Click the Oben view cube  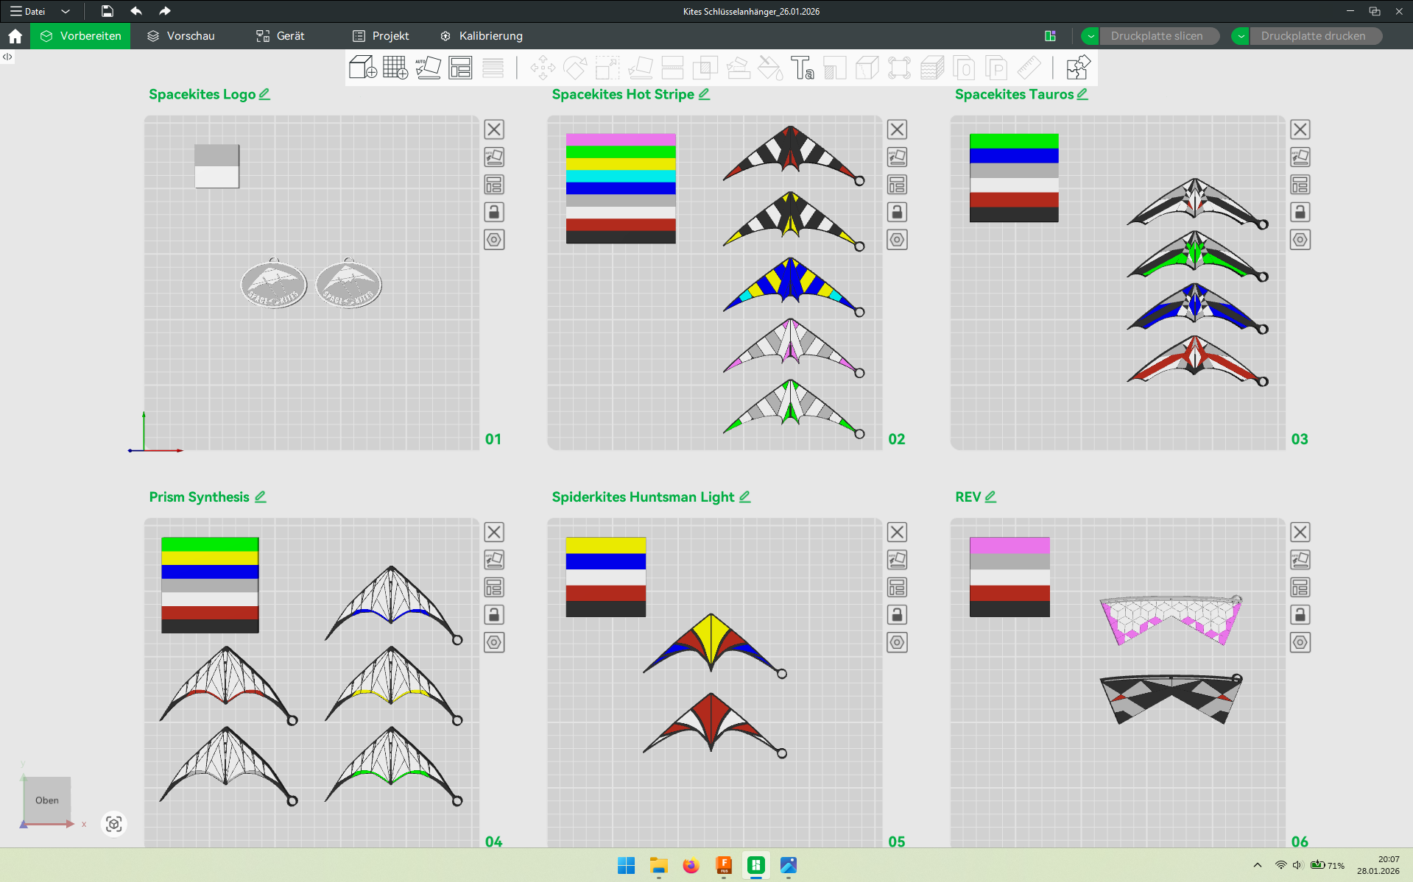pyautogui.click(x=47, y=800)
